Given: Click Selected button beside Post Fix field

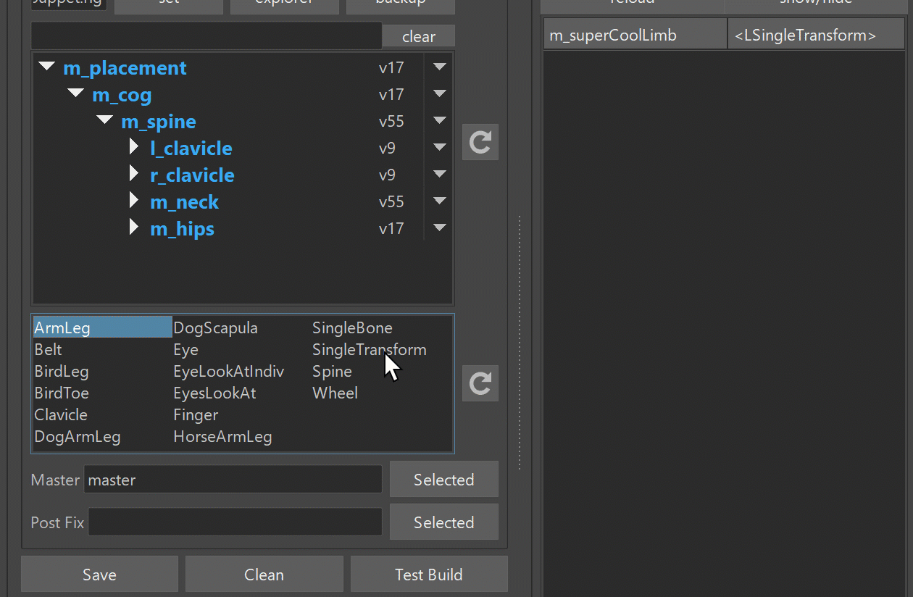Looking at the screenshot, I should pyautogui.click(x=444, y=522).
